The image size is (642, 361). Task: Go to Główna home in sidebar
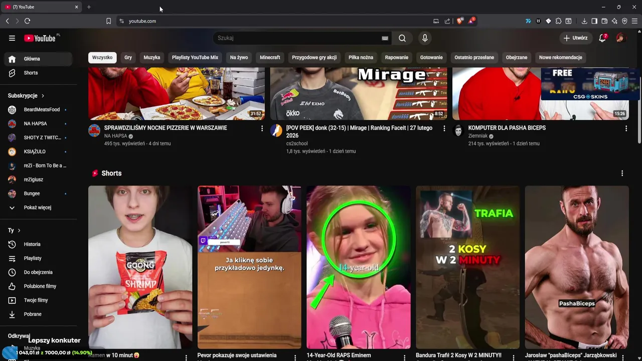coord(39,59)
